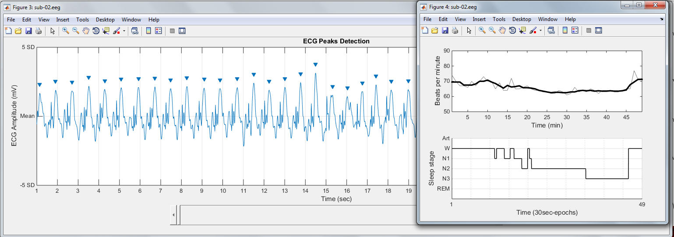Click Show Plot Tools icon in Figure 4
Viewport: 674px width, 237px height.
(599, 30)
